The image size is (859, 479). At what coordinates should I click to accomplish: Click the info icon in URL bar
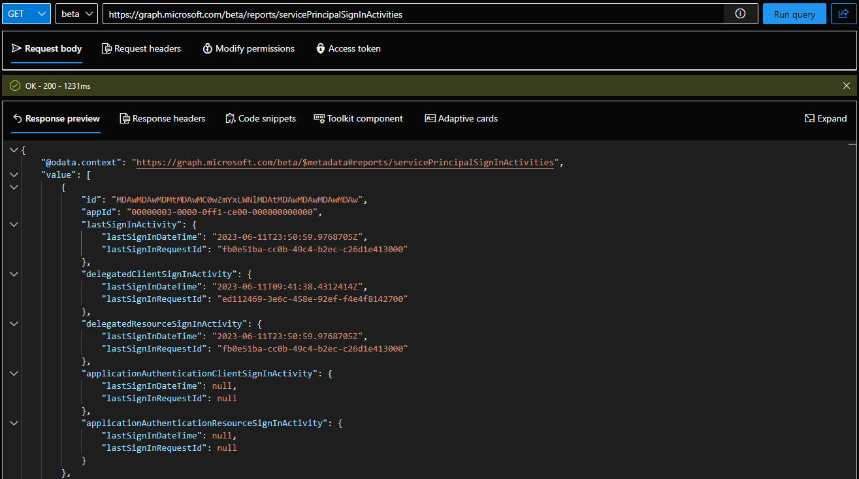point(740,14)
